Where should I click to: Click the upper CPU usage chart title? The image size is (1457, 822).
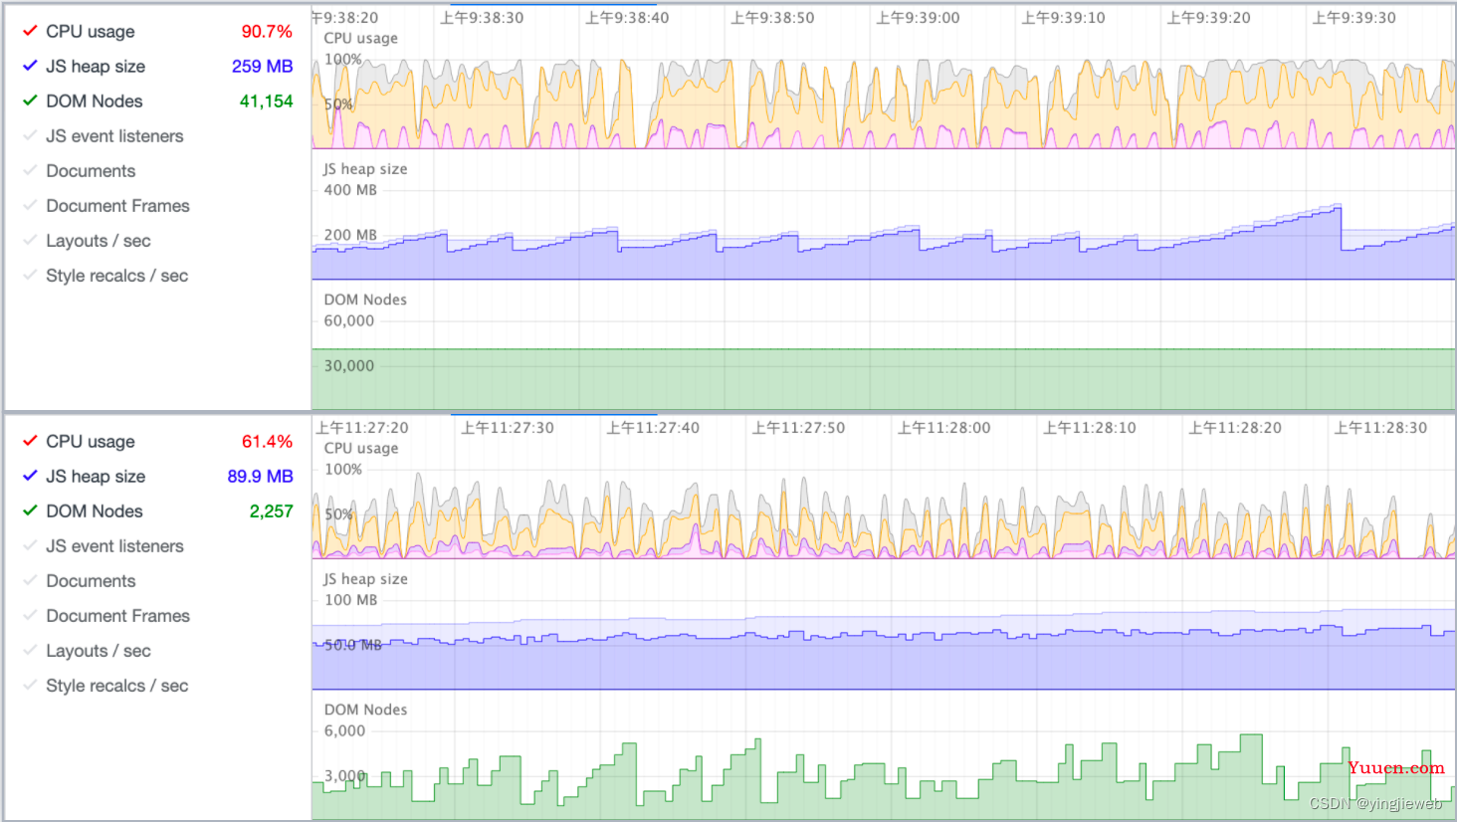point(361,39)
